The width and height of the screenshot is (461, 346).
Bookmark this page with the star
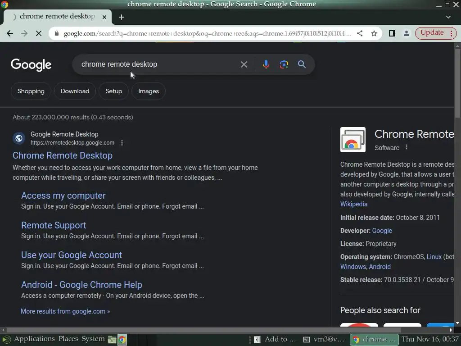click(x=374, y=33)
